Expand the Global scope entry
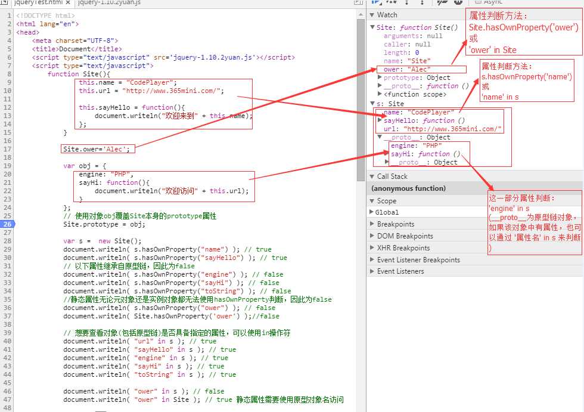 click(x=371, y=212)
